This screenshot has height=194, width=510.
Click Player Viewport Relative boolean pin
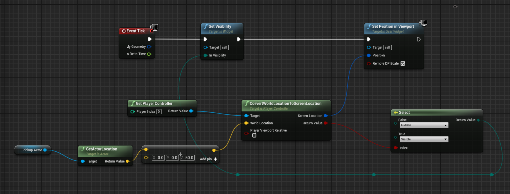point(246,133)
